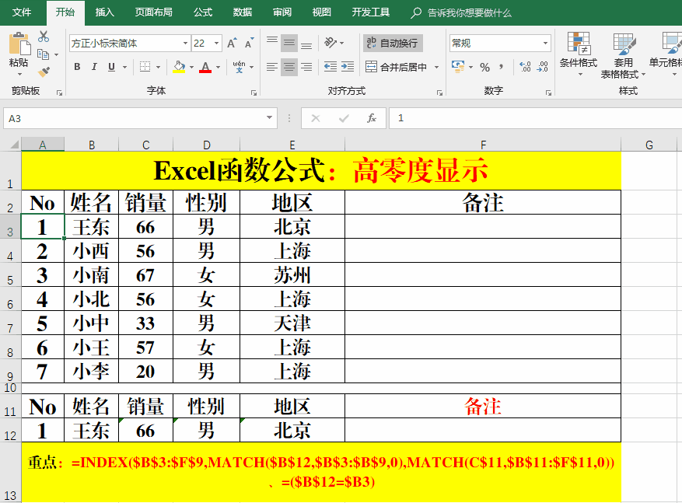Click the insert function fx icon
Screen dimensions: 682x503
point(372,118)
